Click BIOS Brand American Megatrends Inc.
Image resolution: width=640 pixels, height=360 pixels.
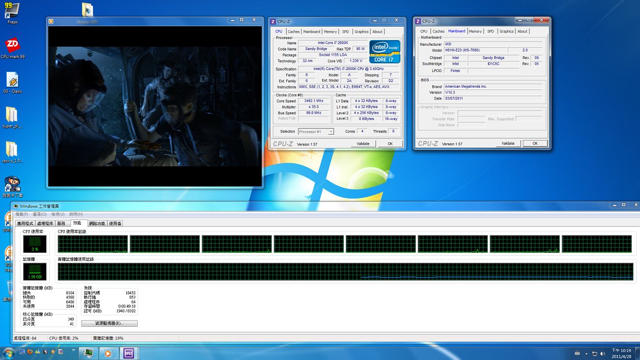(493, 87)
